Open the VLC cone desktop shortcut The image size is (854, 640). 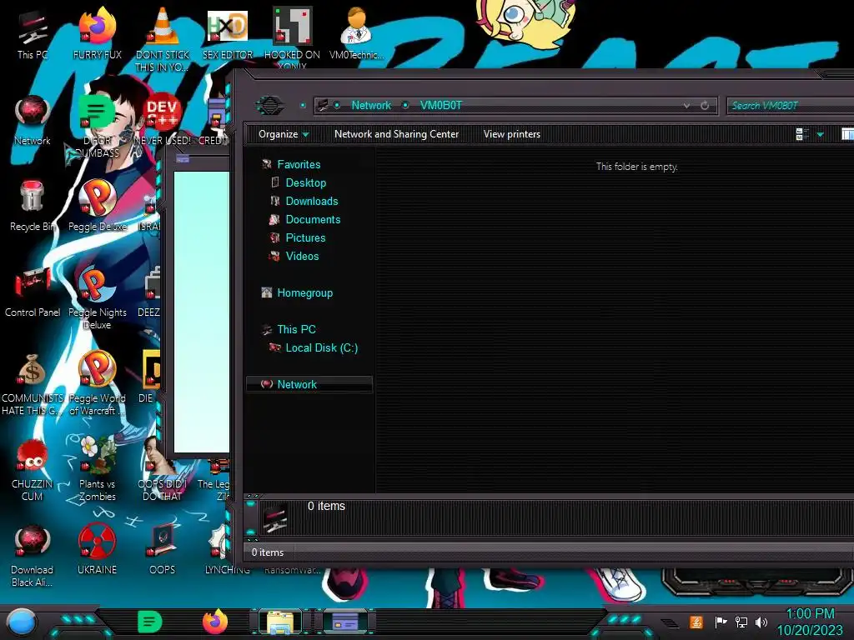163,38
